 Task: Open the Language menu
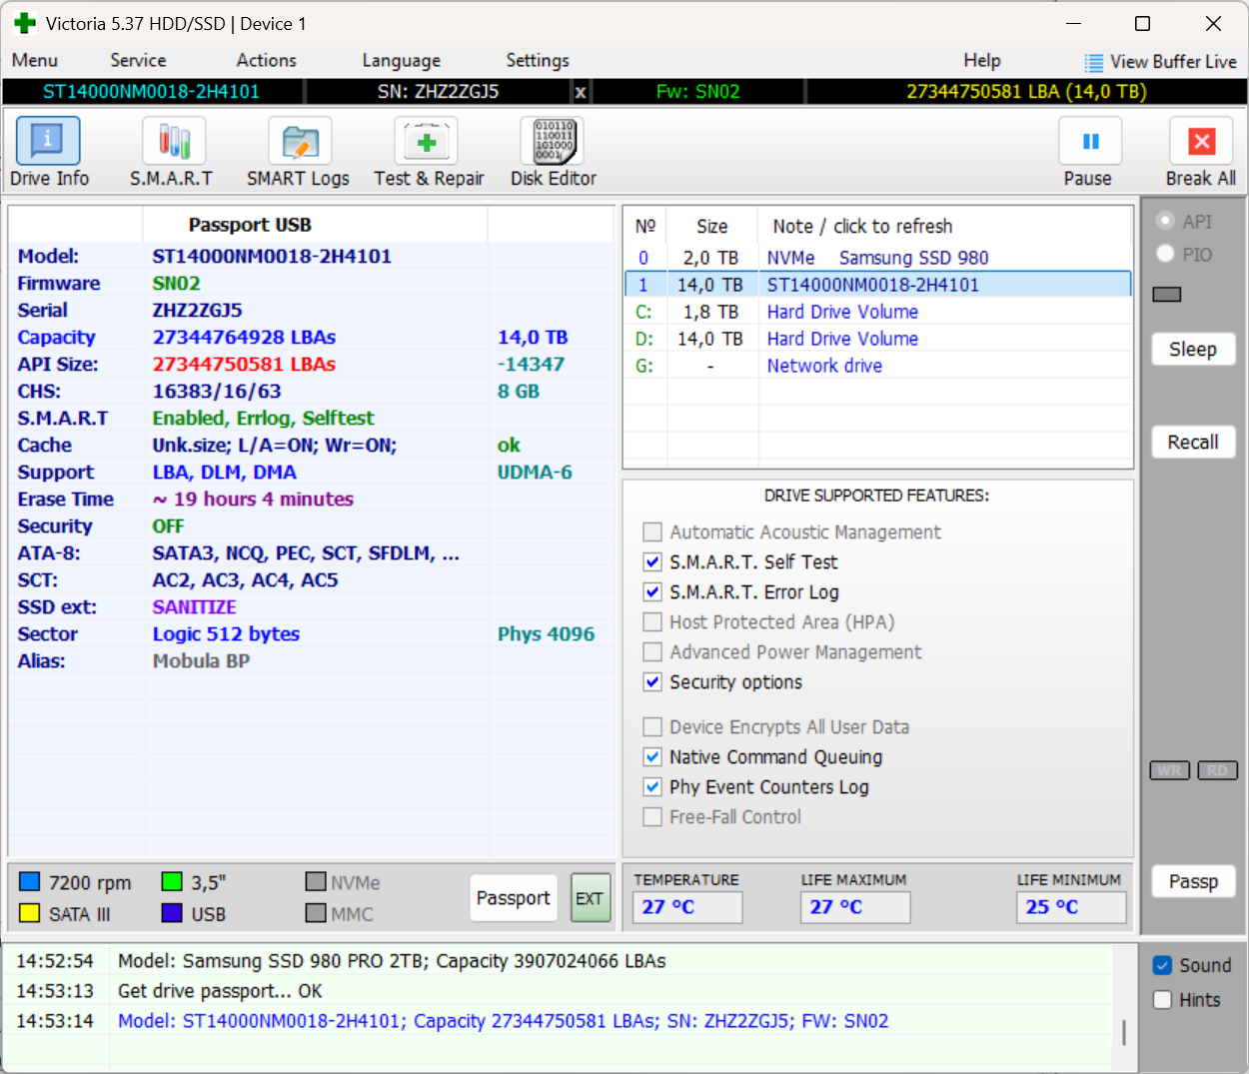pyautogui.click(x=401, y=61)
